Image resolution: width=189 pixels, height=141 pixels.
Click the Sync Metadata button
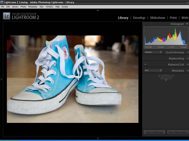tap(177, 132)
